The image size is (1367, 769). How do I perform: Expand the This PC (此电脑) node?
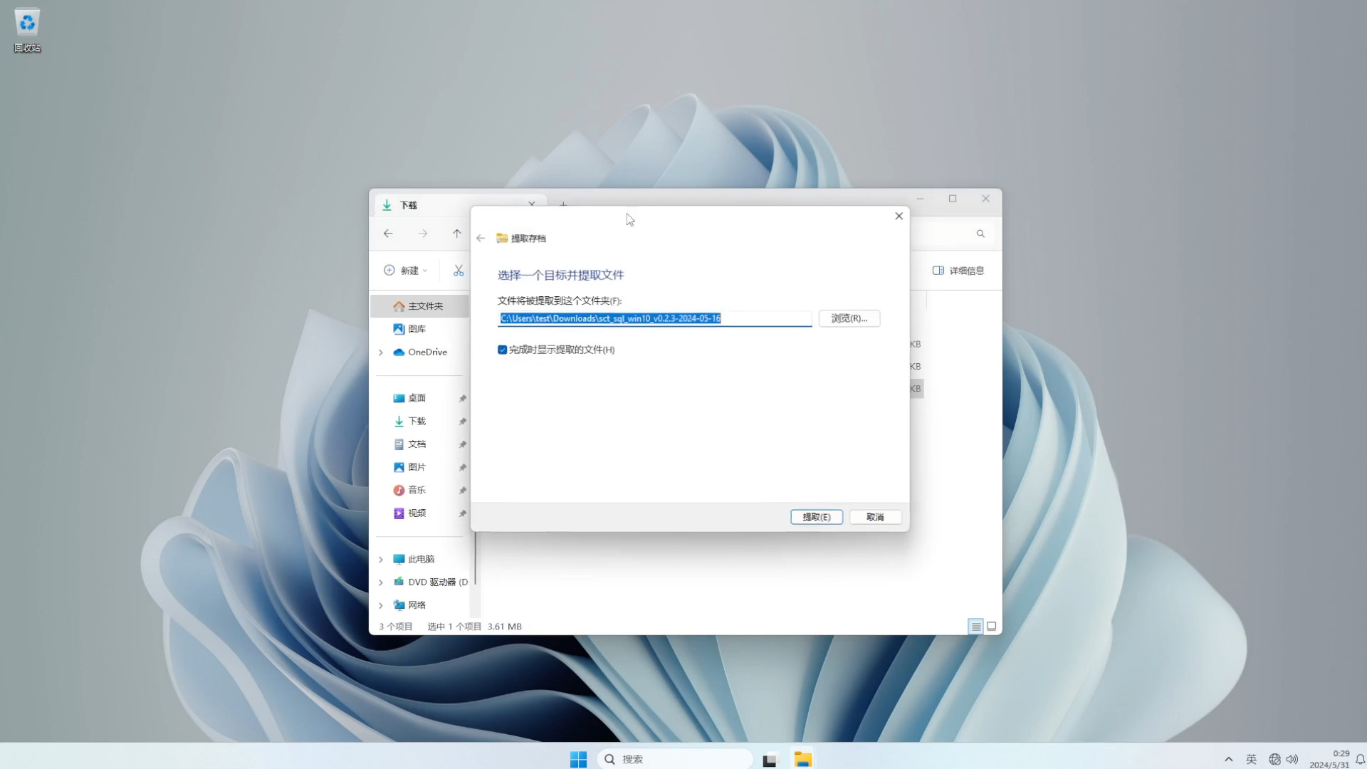pos(381,560)
